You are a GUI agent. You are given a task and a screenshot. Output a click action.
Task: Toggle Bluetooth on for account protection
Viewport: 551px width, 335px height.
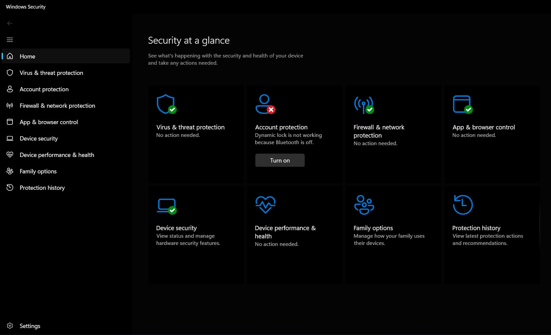pos(280,160)
